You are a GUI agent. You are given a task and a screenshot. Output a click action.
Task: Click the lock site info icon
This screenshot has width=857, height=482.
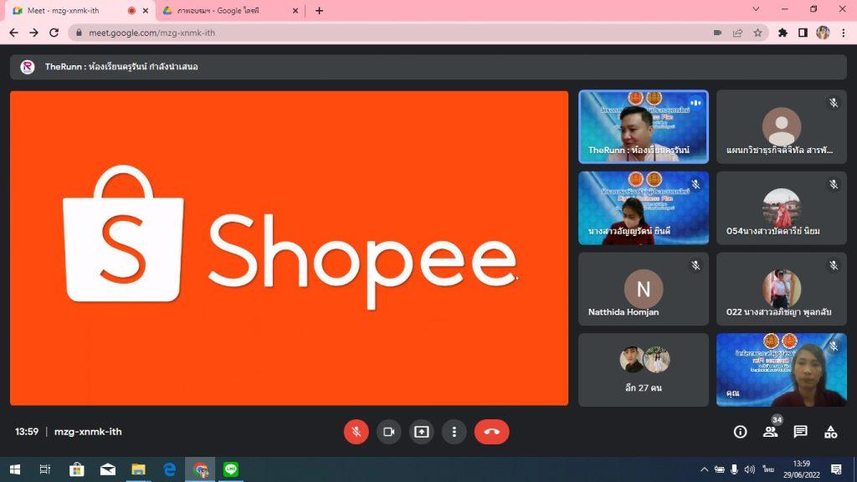(x=79, y=33)
